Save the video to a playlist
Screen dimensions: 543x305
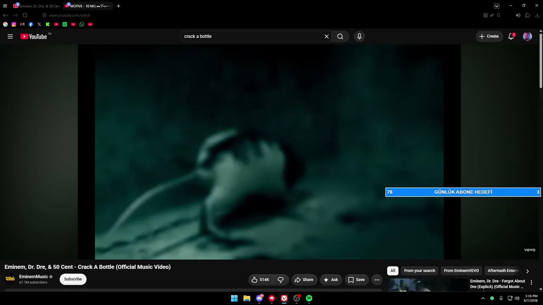[357, 280]
